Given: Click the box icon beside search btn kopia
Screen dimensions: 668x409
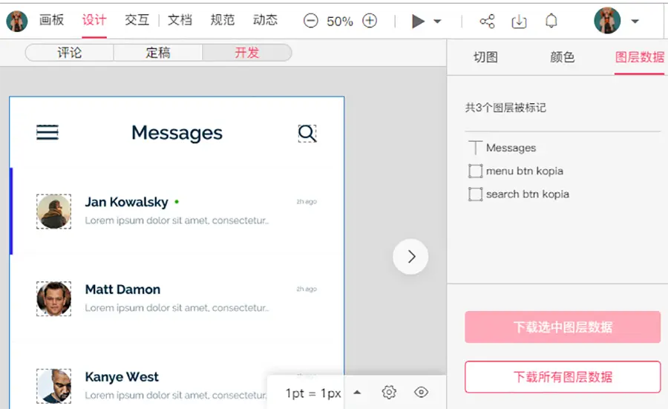Looking at the screenshot, I should 476,194.
